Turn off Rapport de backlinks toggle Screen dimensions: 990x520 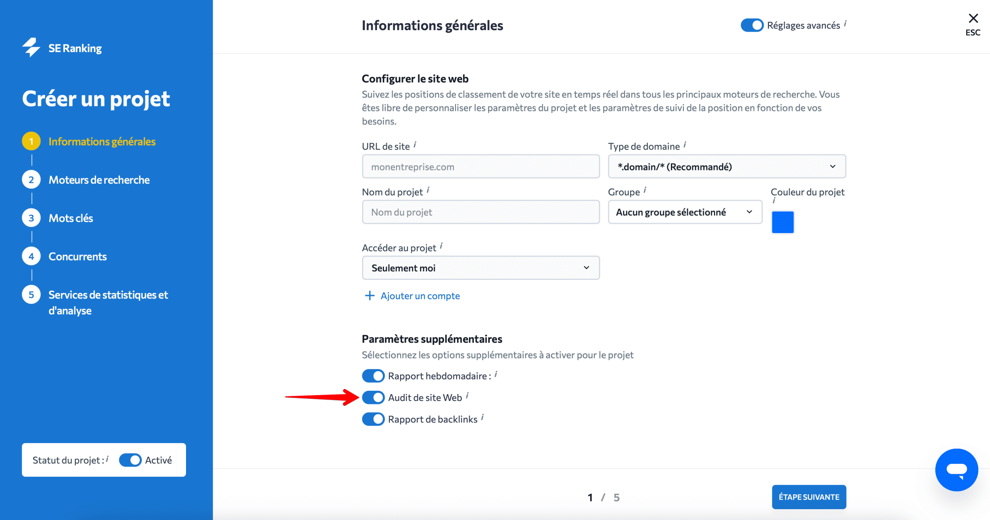(x=373, y=419)
